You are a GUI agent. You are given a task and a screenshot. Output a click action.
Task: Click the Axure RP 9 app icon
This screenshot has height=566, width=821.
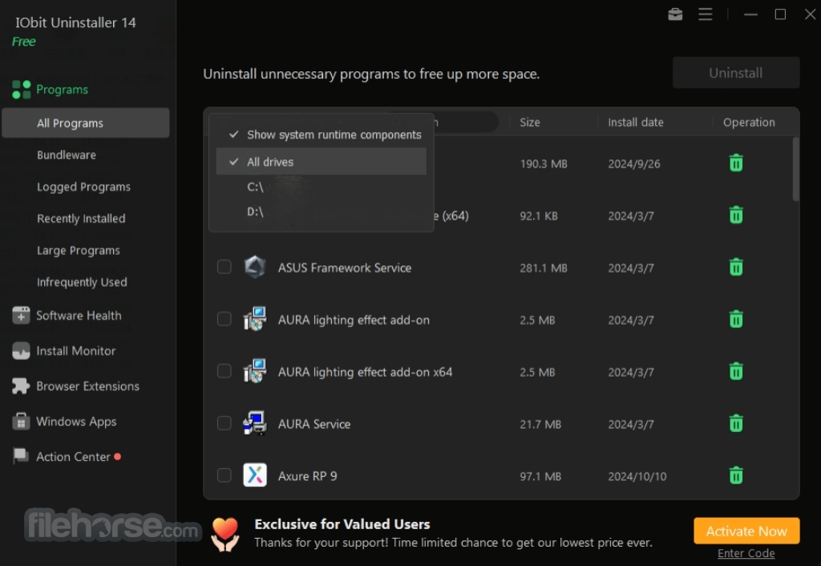255,475
